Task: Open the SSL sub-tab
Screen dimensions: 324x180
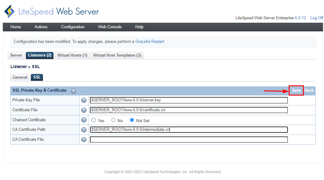Action: tap(37, 77)
